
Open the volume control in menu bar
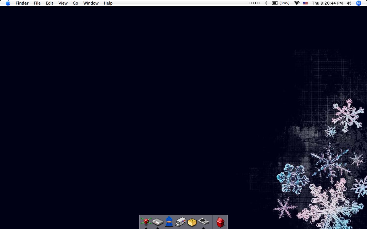[x=349, y=3]
